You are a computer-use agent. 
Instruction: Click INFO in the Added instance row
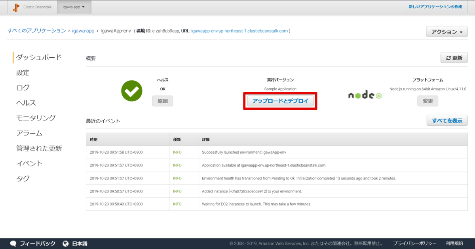(177, 191)
